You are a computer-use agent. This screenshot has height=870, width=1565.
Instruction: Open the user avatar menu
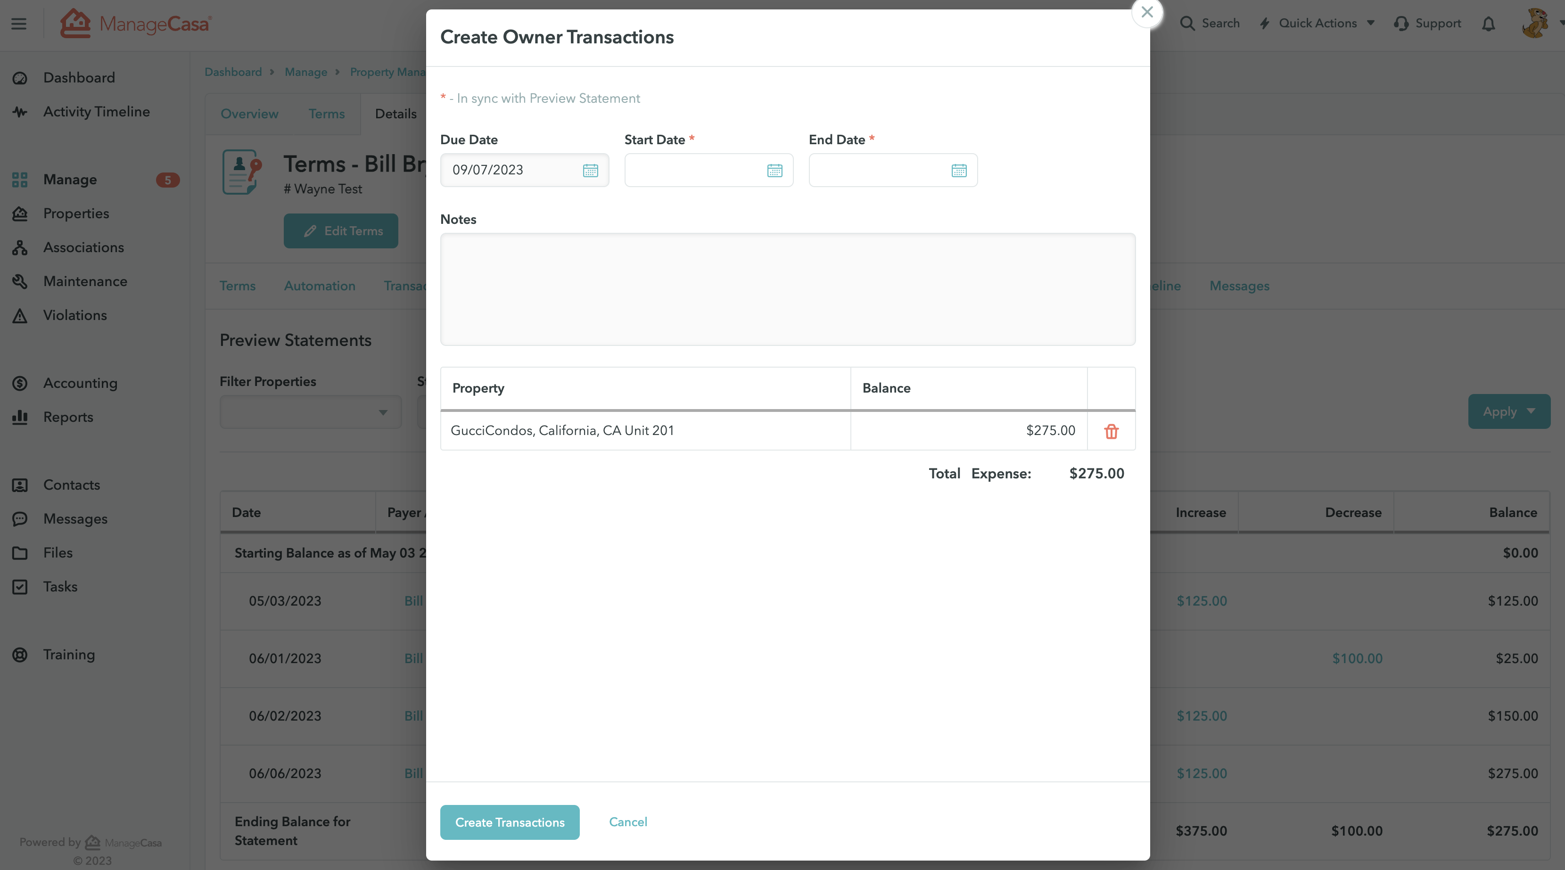[1534, 24]
